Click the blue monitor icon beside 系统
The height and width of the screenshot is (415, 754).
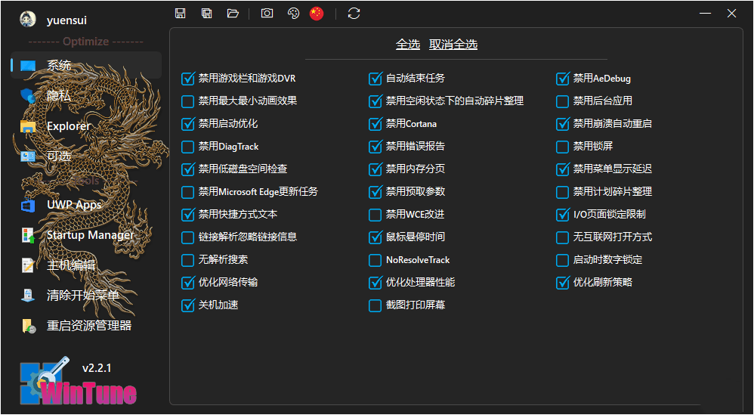pos(28,66)
